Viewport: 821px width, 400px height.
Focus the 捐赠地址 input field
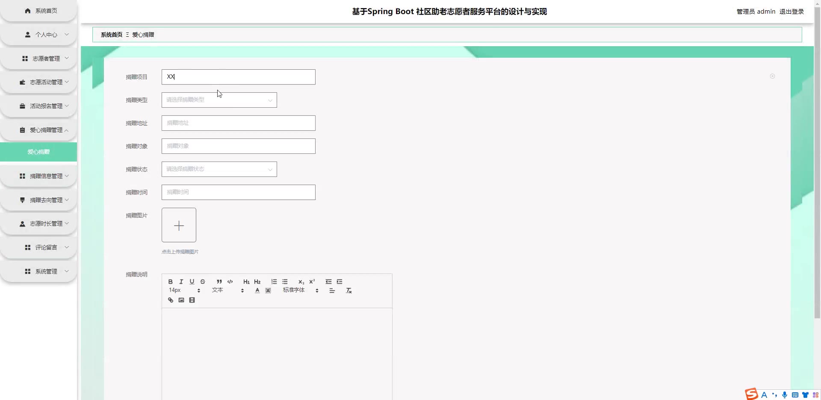point(239,123)
